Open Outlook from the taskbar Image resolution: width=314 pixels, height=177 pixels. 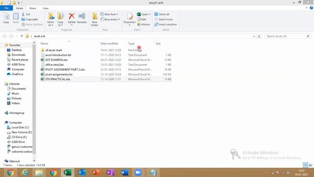pyautogui.click(x=82, y=173)
